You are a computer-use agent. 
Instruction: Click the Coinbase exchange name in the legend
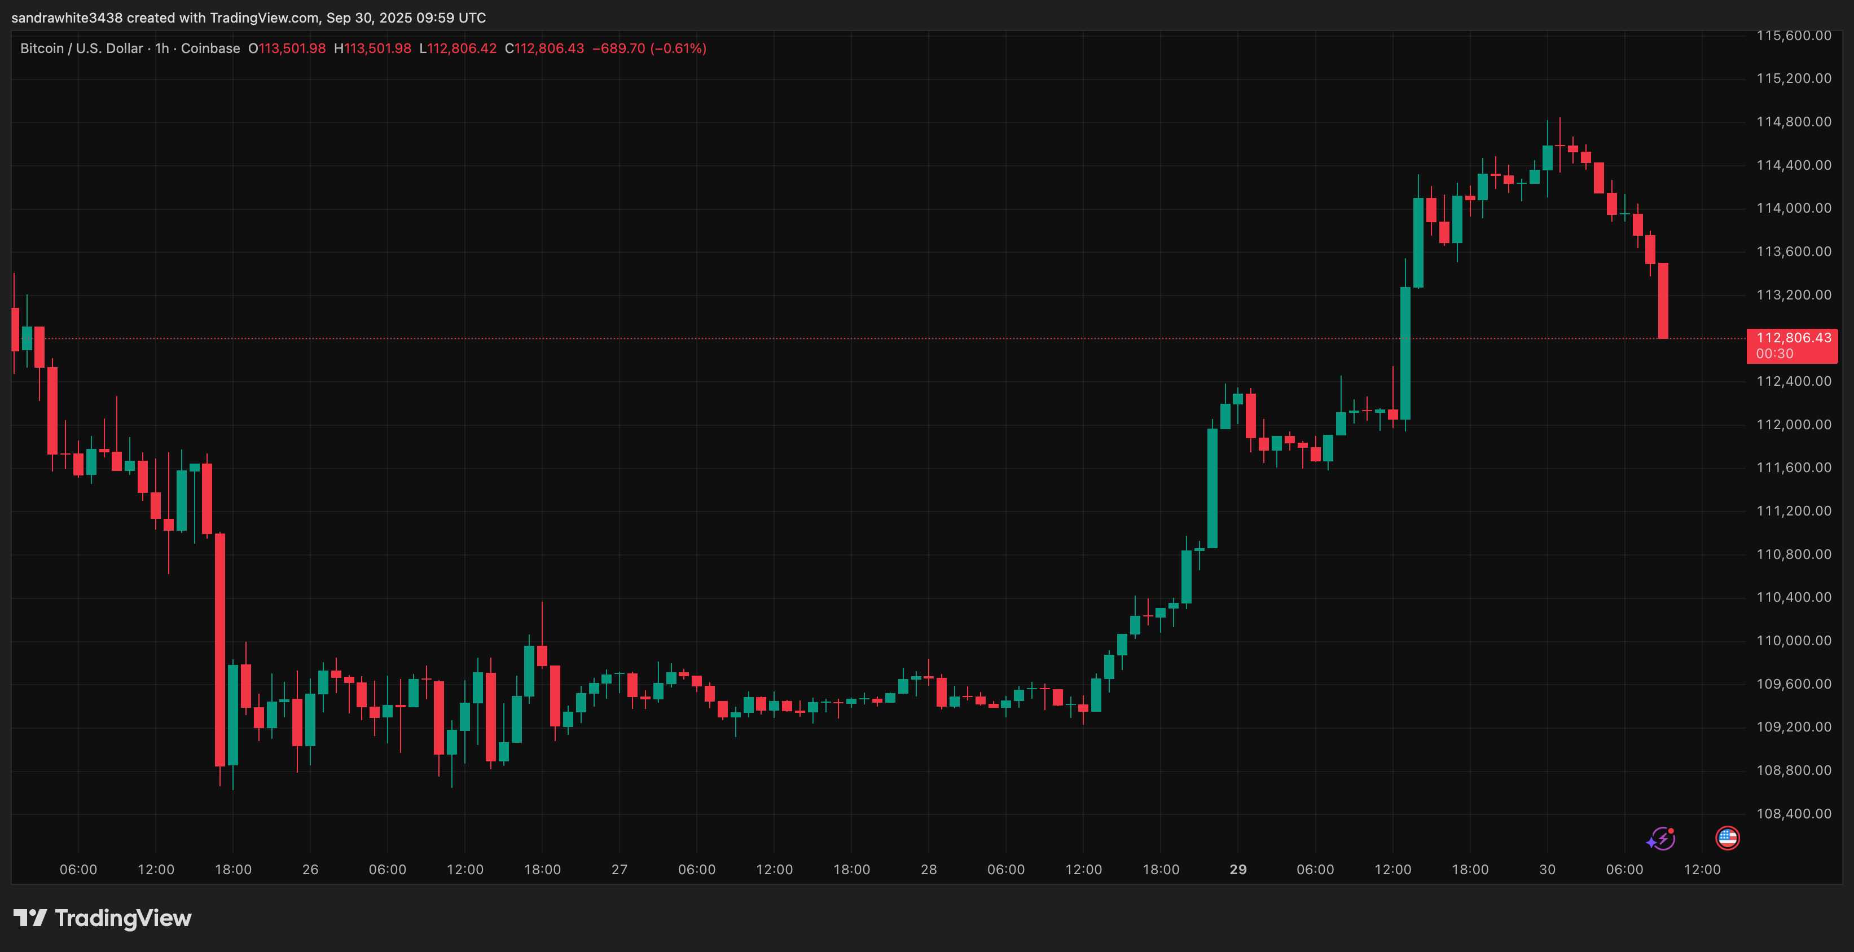210,48
